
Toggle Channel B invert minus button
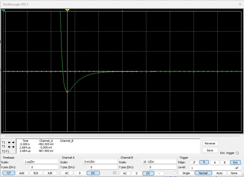pos(159,173)
